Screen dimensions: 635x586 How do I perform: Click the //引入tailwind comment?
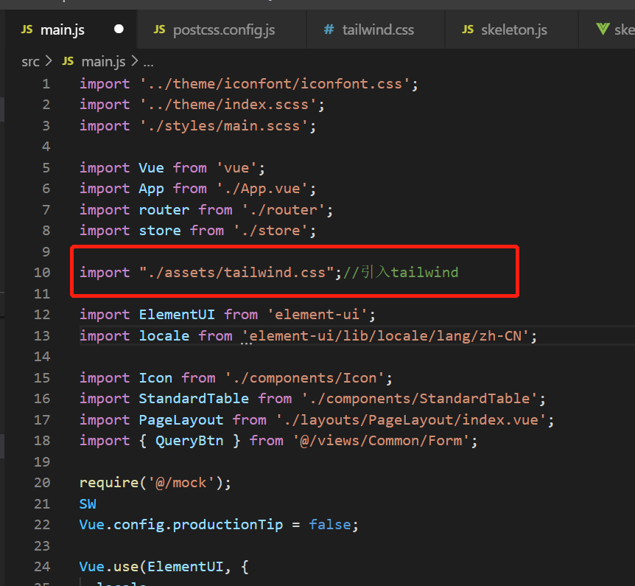pos(401,272)
